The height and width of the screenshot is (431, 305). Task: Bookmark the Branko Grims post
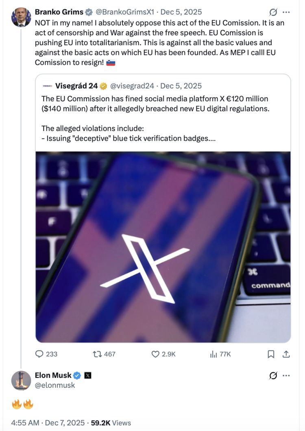pos(271,354)
